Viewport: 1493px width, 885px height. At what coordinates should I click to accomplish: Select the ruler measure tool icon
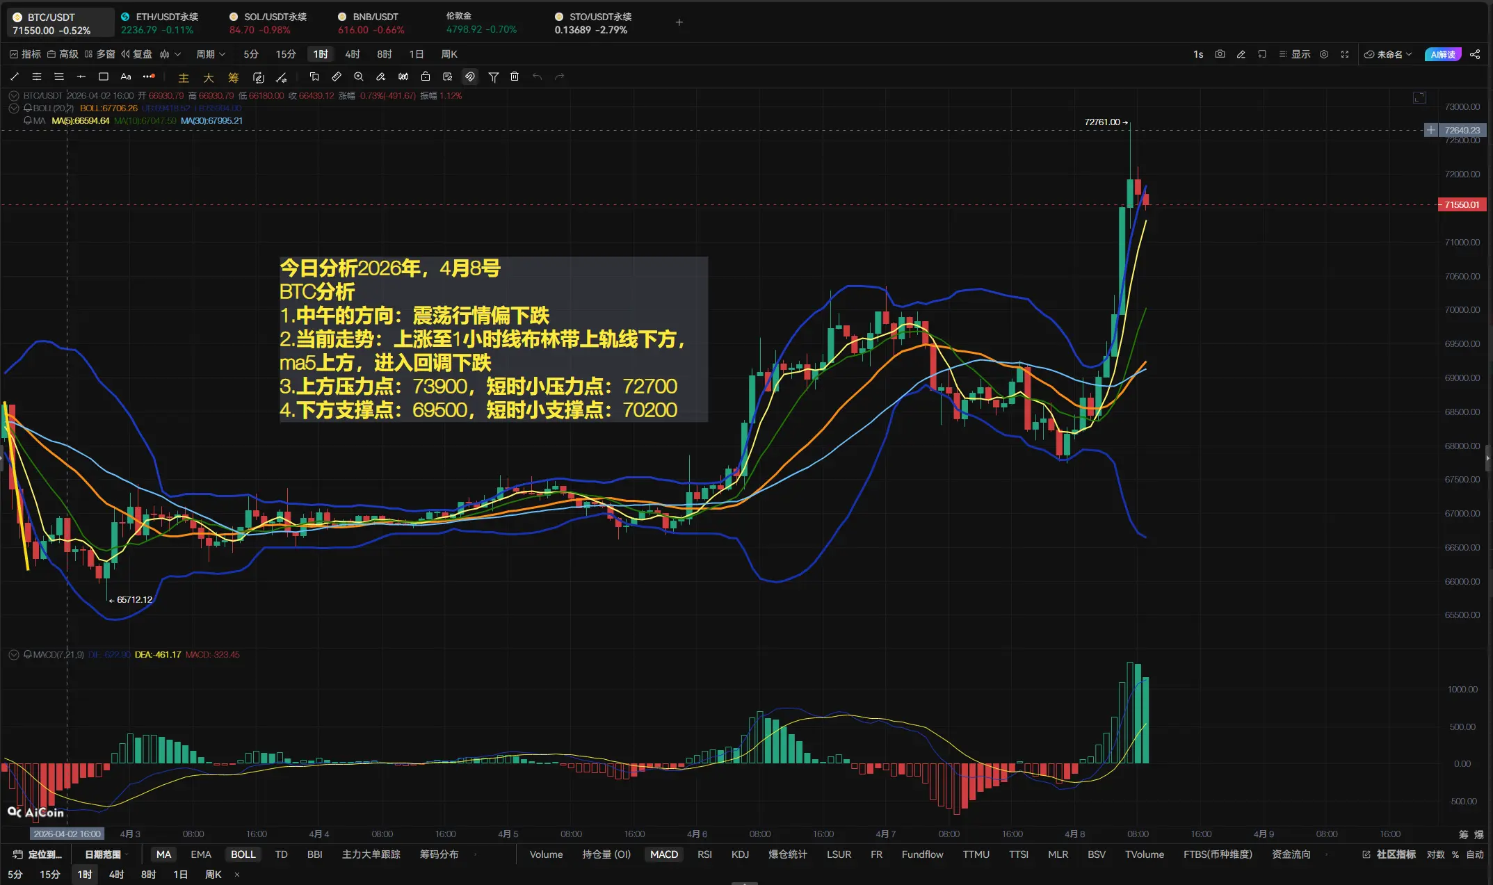point(337,76)
